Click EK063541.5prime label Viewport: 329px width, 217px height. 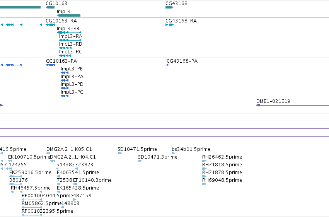78,173
